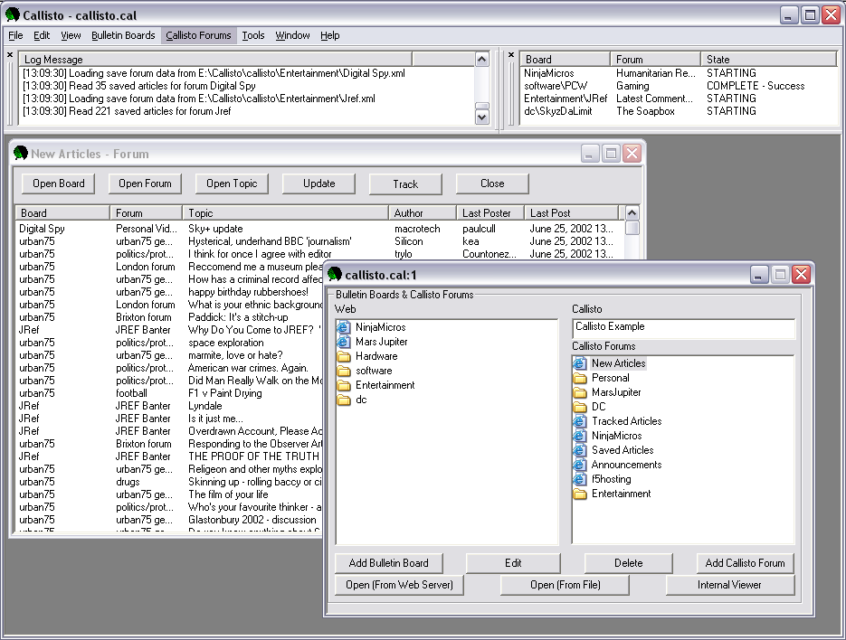846x640 pixels.
Task: Click the MarsJupiter folder icon in Callisto Forums
Action: [x=579, y=392]
